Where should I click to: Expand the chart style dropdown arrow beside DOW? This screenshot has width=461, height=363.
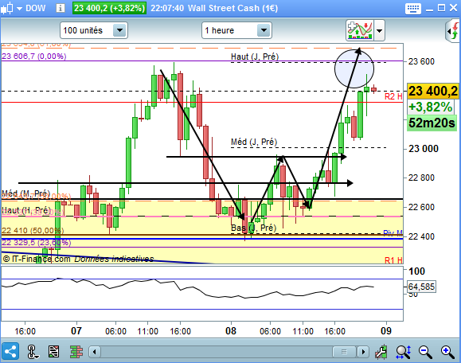coord(19,9)
